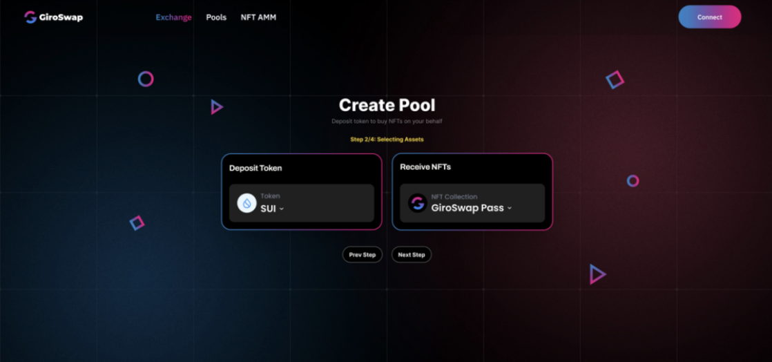Click the SUI token droplet icon
772x362 pixels.
pos(247,203)
